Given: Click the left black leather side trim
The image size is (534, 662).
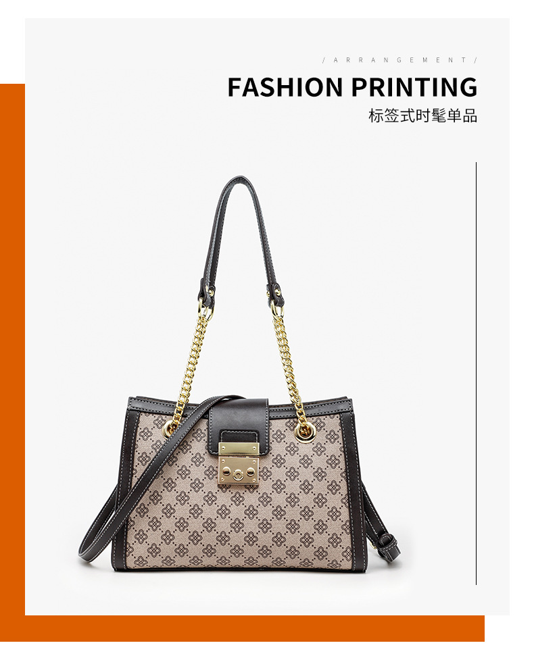Looking at the screenshot, I should point(122,486).
